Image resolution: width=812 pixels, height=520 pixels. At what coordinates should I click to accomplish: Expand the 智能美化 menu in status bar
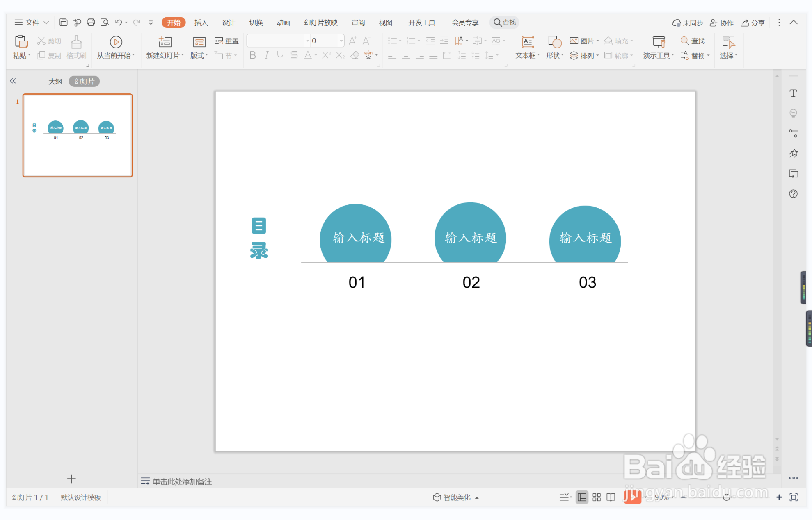(x=456, y=497)
